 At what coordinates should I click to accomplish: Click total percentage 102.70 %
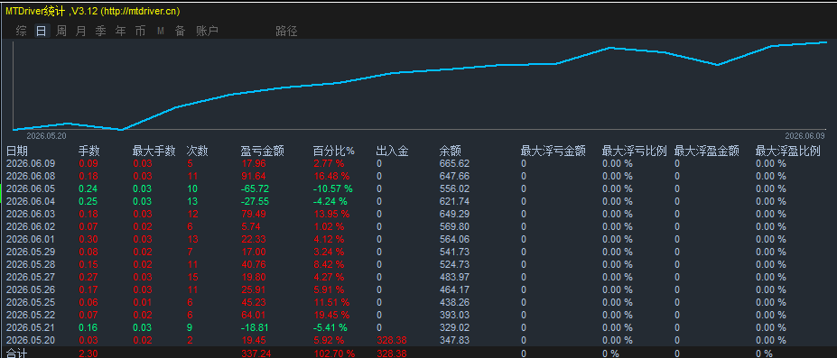[333, 353]
